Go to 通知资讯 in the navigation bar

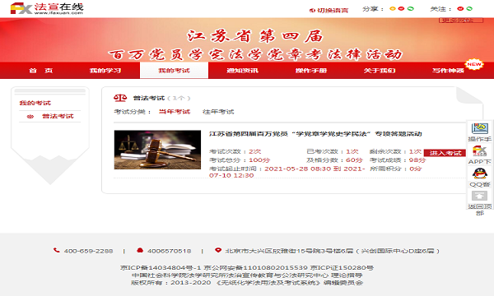pyautogui.click(x=242, y=71)
